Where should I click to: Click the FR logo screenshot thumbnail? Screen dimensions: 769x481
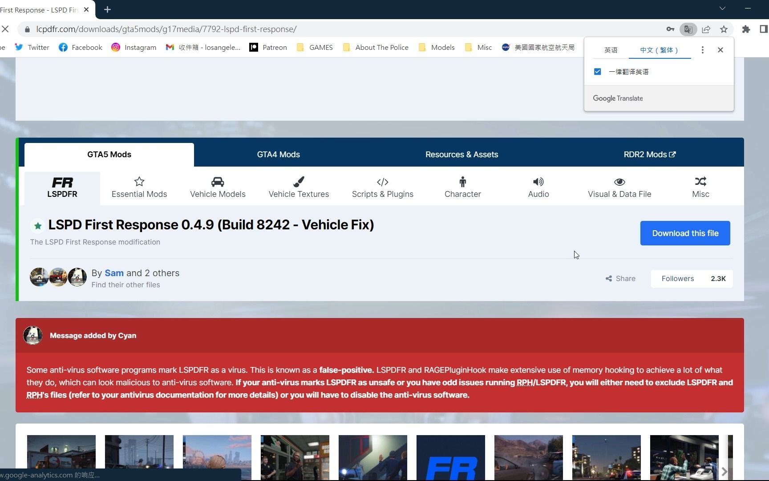pyautogui.click(x=450, y=458)
